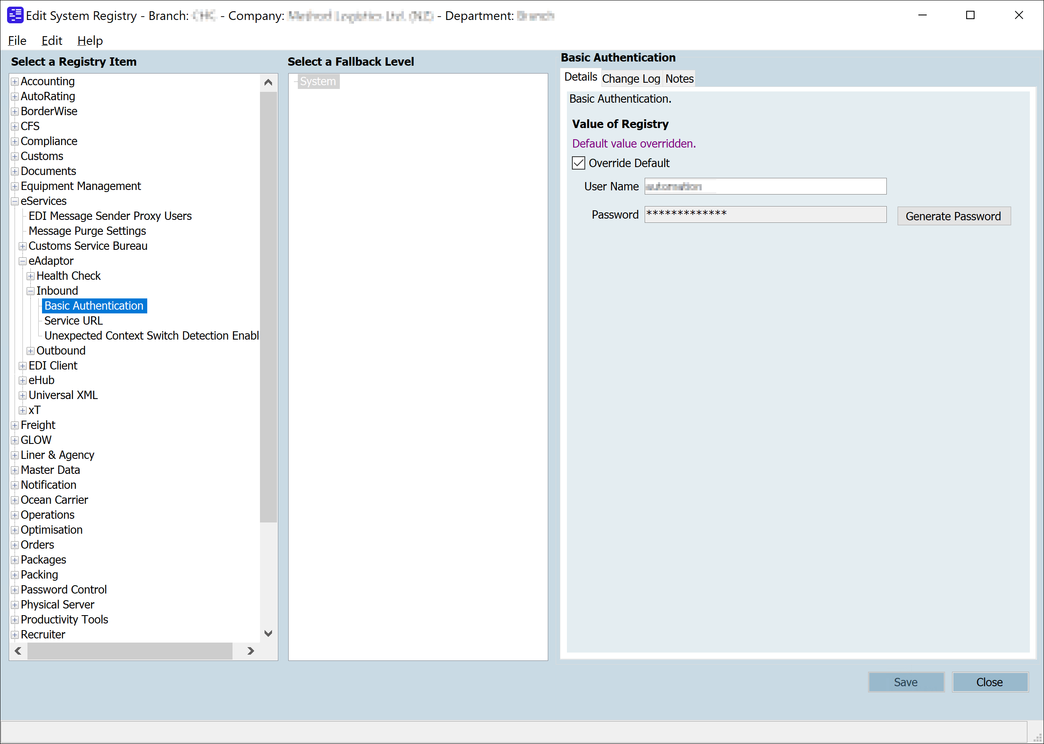
Task: Expand the Universal XML item
Action: pyautogui.click(x=22, y=395)
